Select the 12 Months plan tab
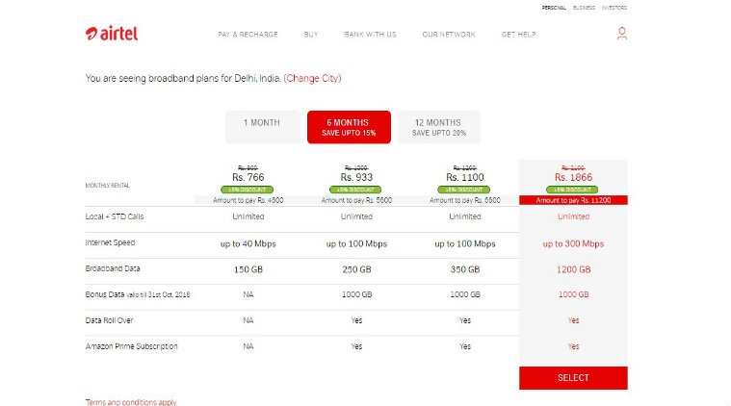Screen dimensions: 731x406 point(438,127)
